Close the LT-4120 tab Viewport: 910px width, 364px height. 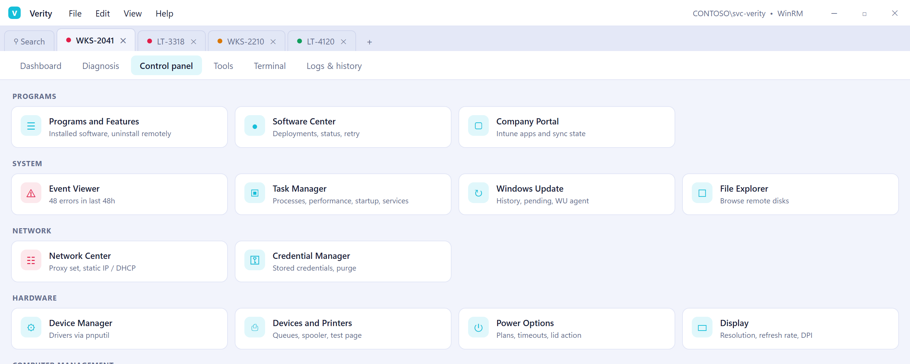[x=343, y=42]
